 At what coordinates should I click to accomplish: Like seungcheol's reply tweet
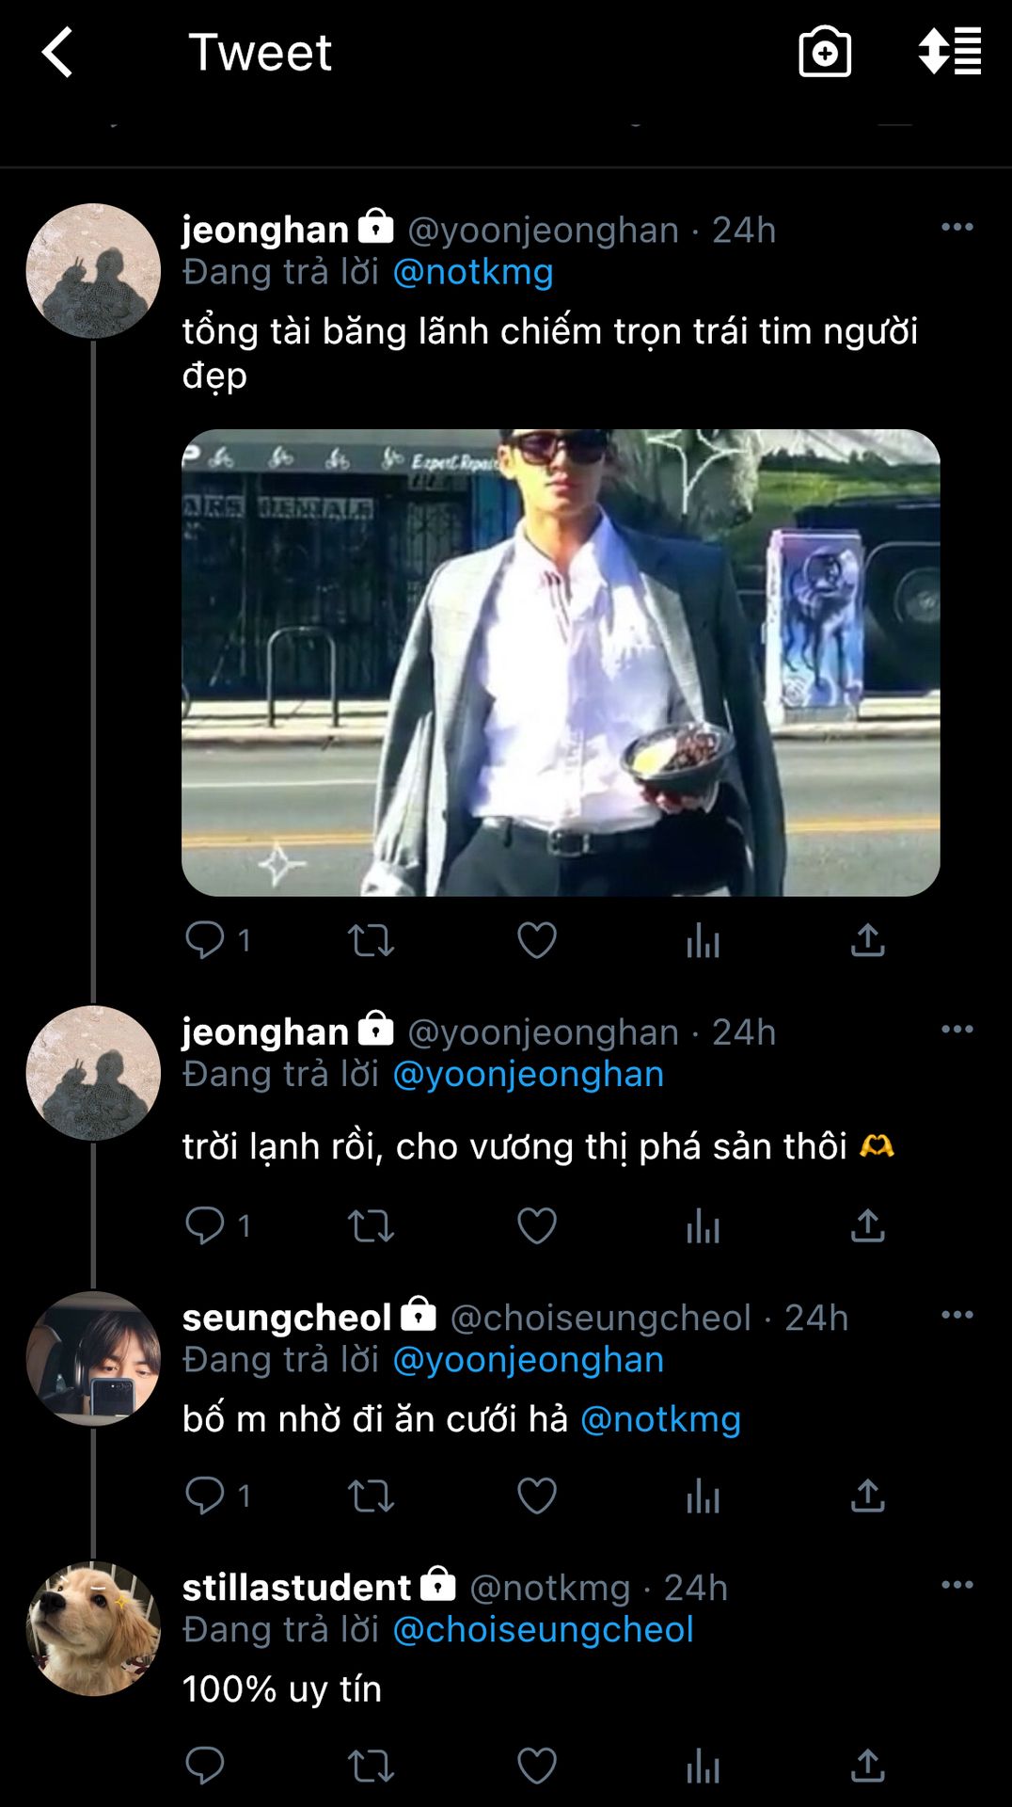[x=537, y=1495]
